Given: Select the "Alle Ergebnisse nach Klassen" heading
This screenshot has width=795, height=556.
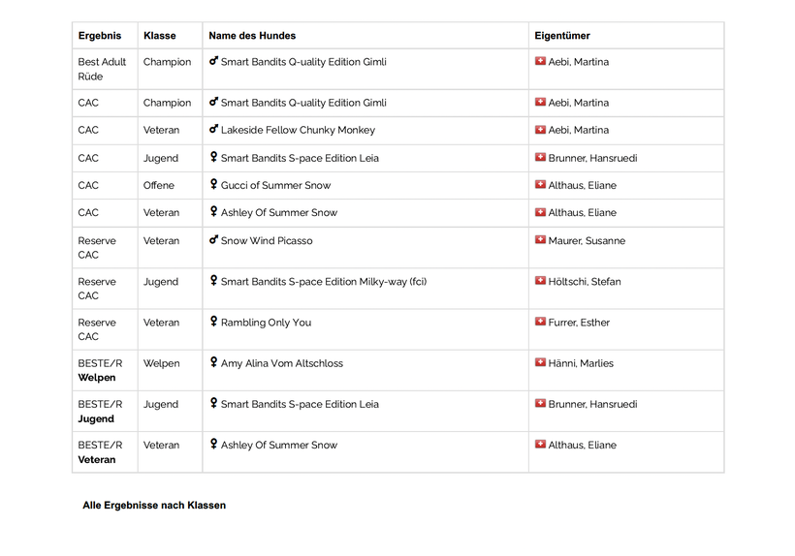Looking at the screenshot, I should click(x=154, y=506).
